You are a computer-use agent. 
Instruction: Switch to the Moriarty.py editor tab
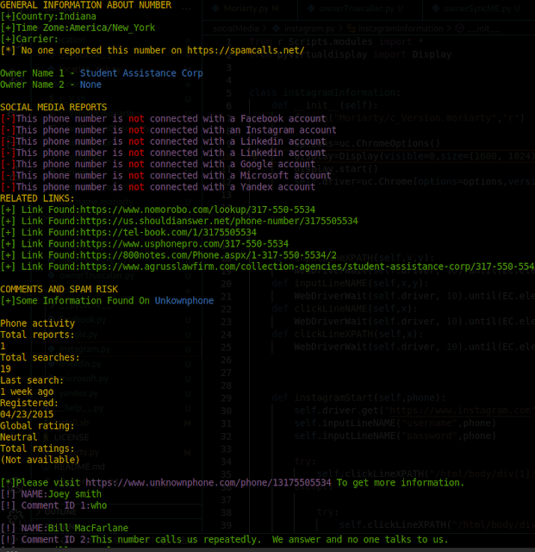[x=251, y=9]
